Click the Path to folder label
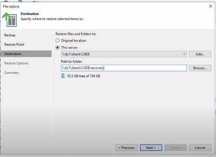The height and width of the screenshot is (157, 216). pyautogui.click(x=71, y=61)
